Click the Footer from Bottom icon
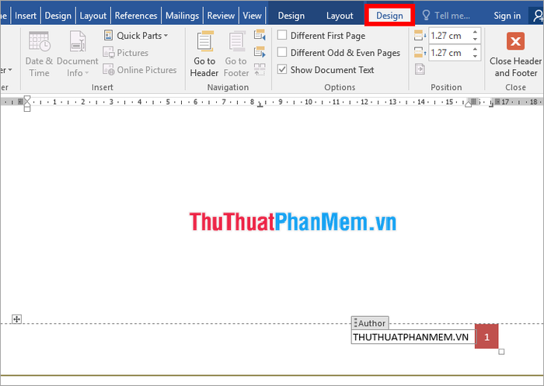This screenshot has height=386, width=544. [420, 52]
